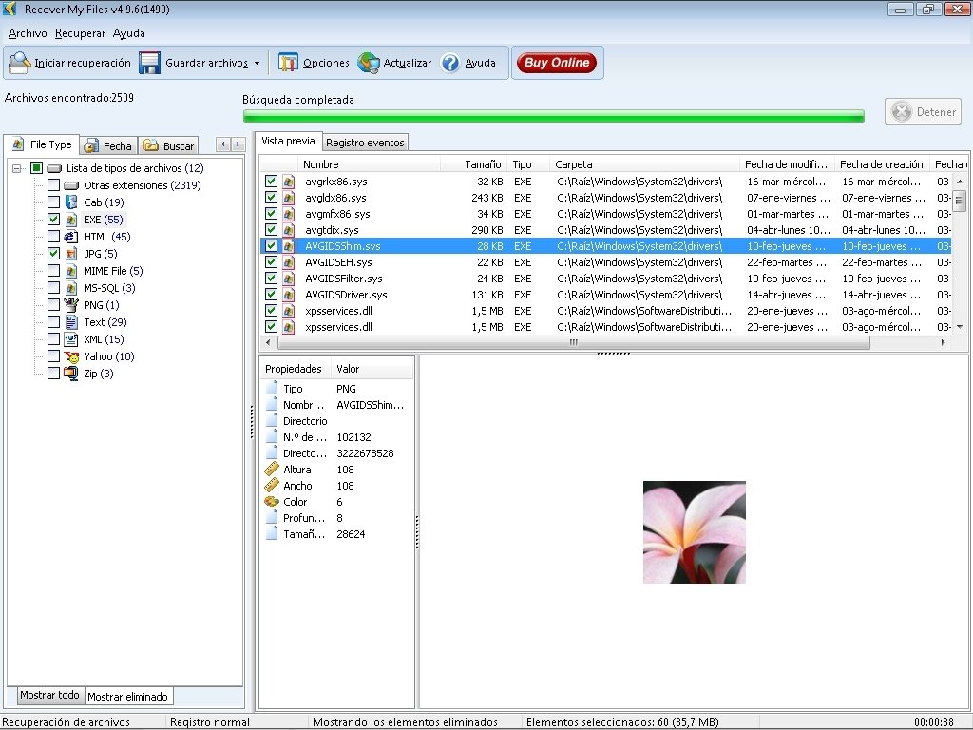Toggle the Lista de tipos de archivos checkbox
Viewport: 973px width, 730px height.
coord(36,168)
